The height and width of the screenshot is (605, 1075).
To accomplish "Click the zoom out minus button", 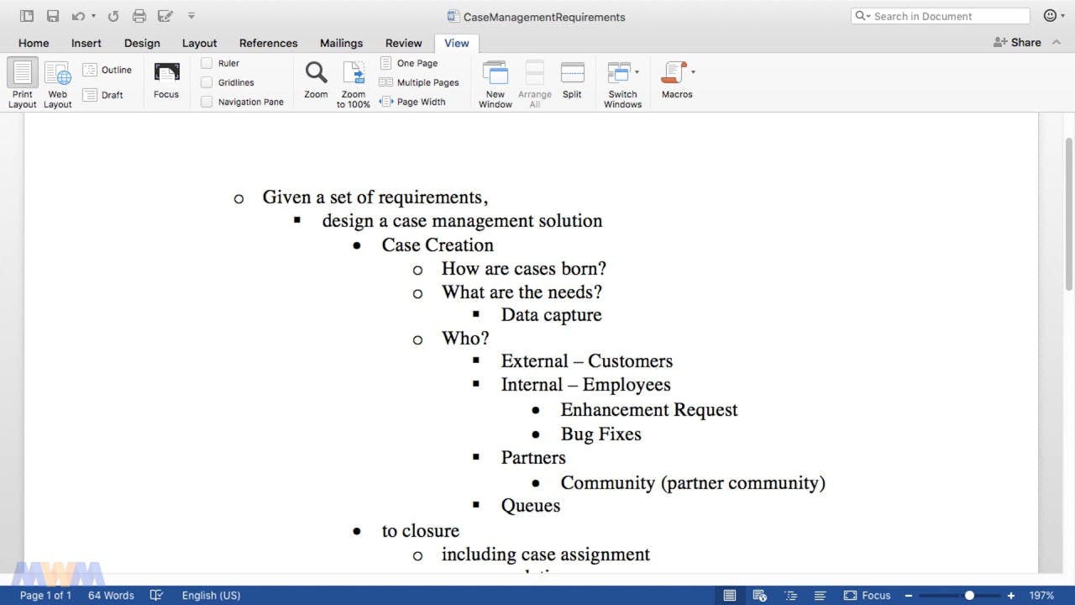I will pos(909,595).
